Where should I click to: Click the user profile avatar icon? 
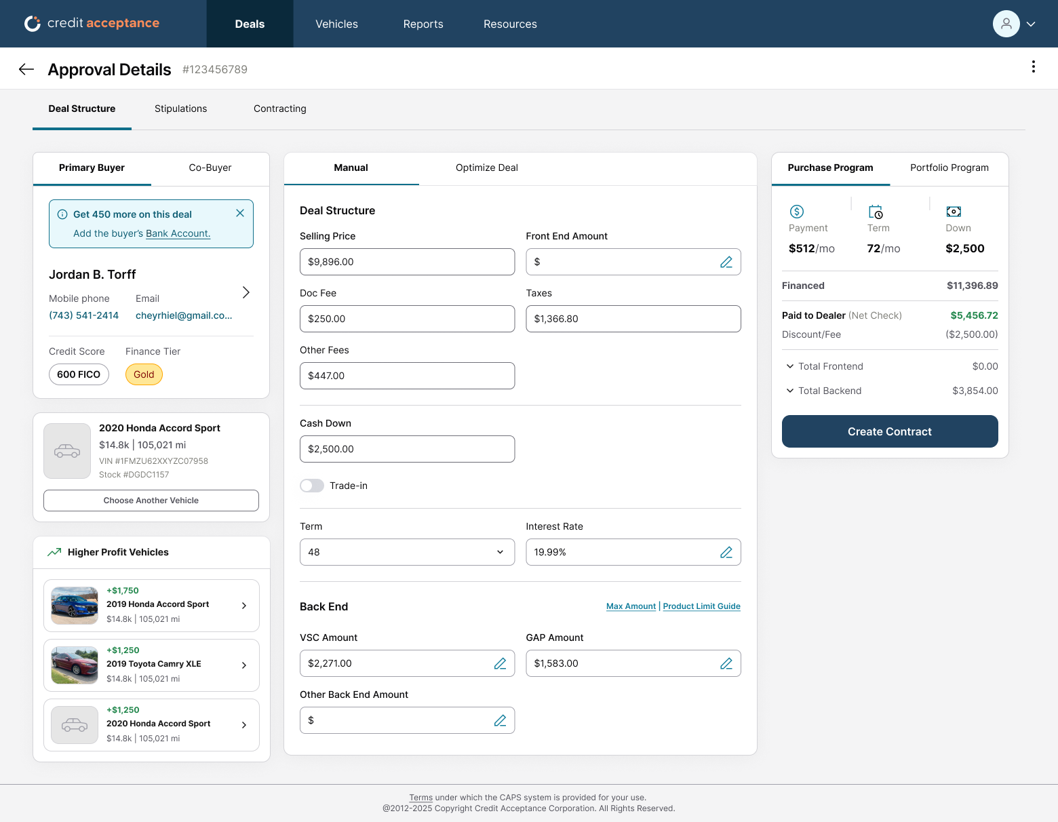pos(1006,24)
